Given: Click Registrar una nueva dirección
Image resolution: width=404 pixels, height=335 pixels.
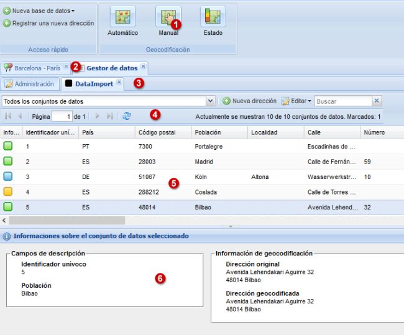Looking at the screenshot, I should click(48, 23).
